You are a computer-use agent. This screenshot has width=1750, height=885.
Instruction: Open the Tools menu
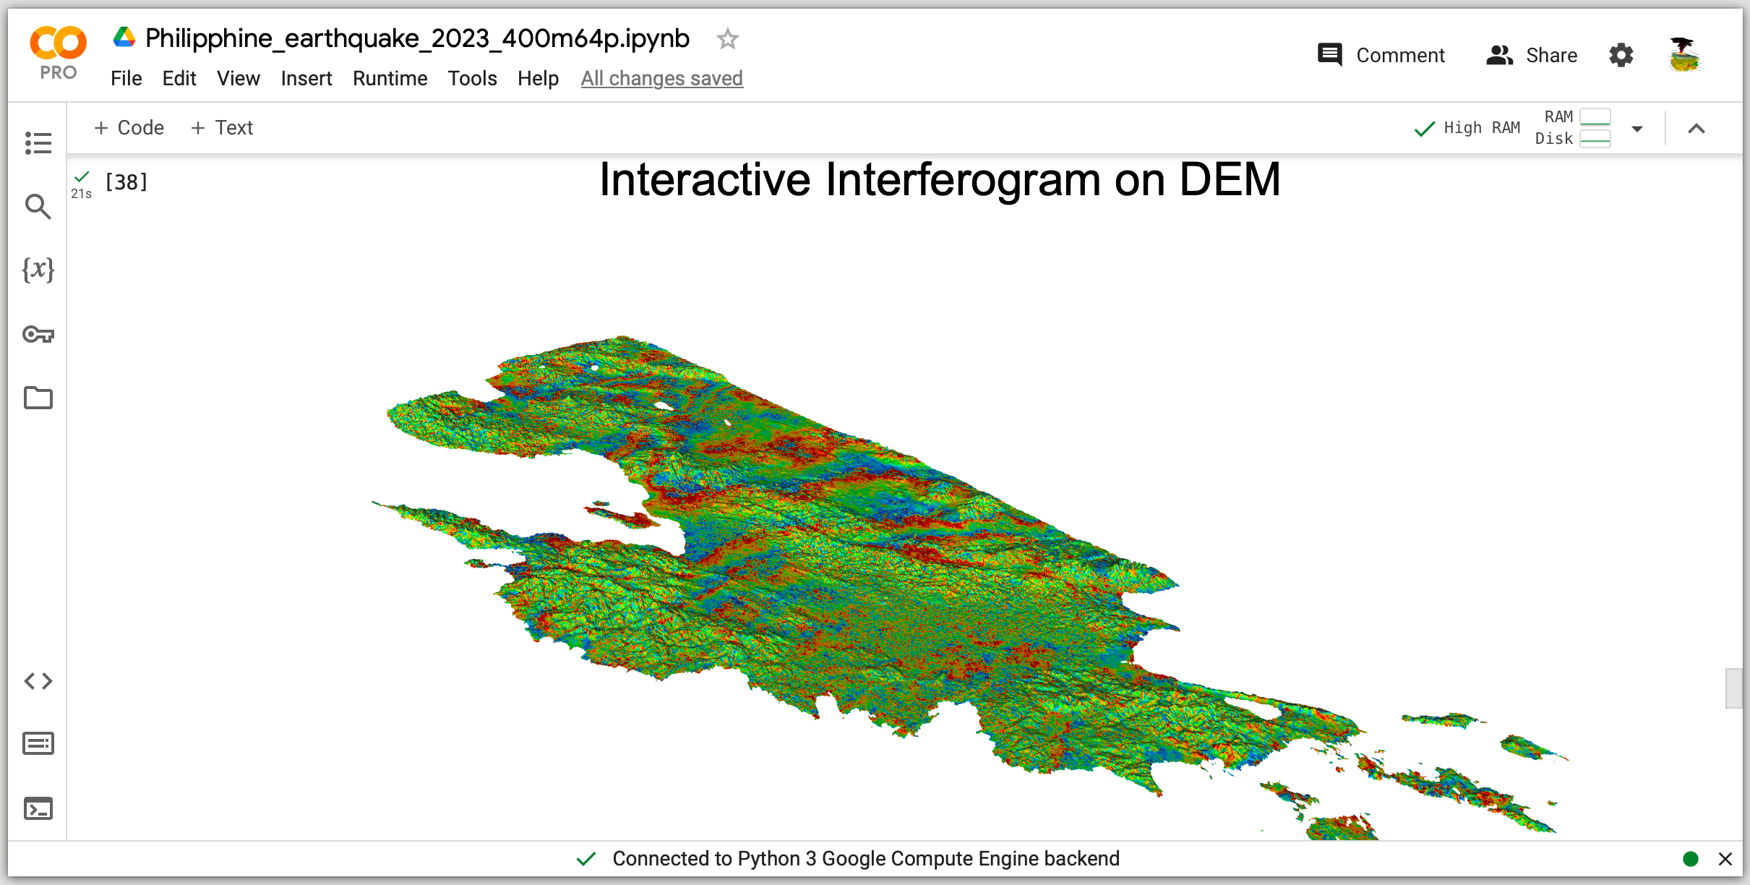pyautogui.click(x=472, y=78)
